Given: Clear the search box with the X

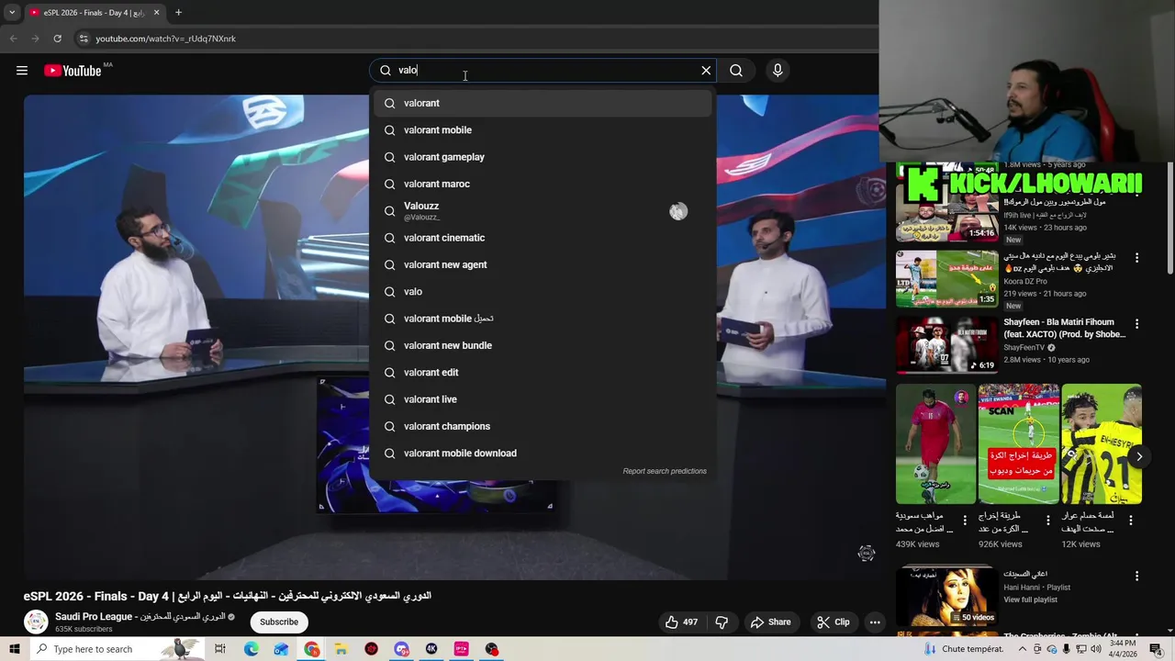Looking at the screenshot, I should [706, 71].
